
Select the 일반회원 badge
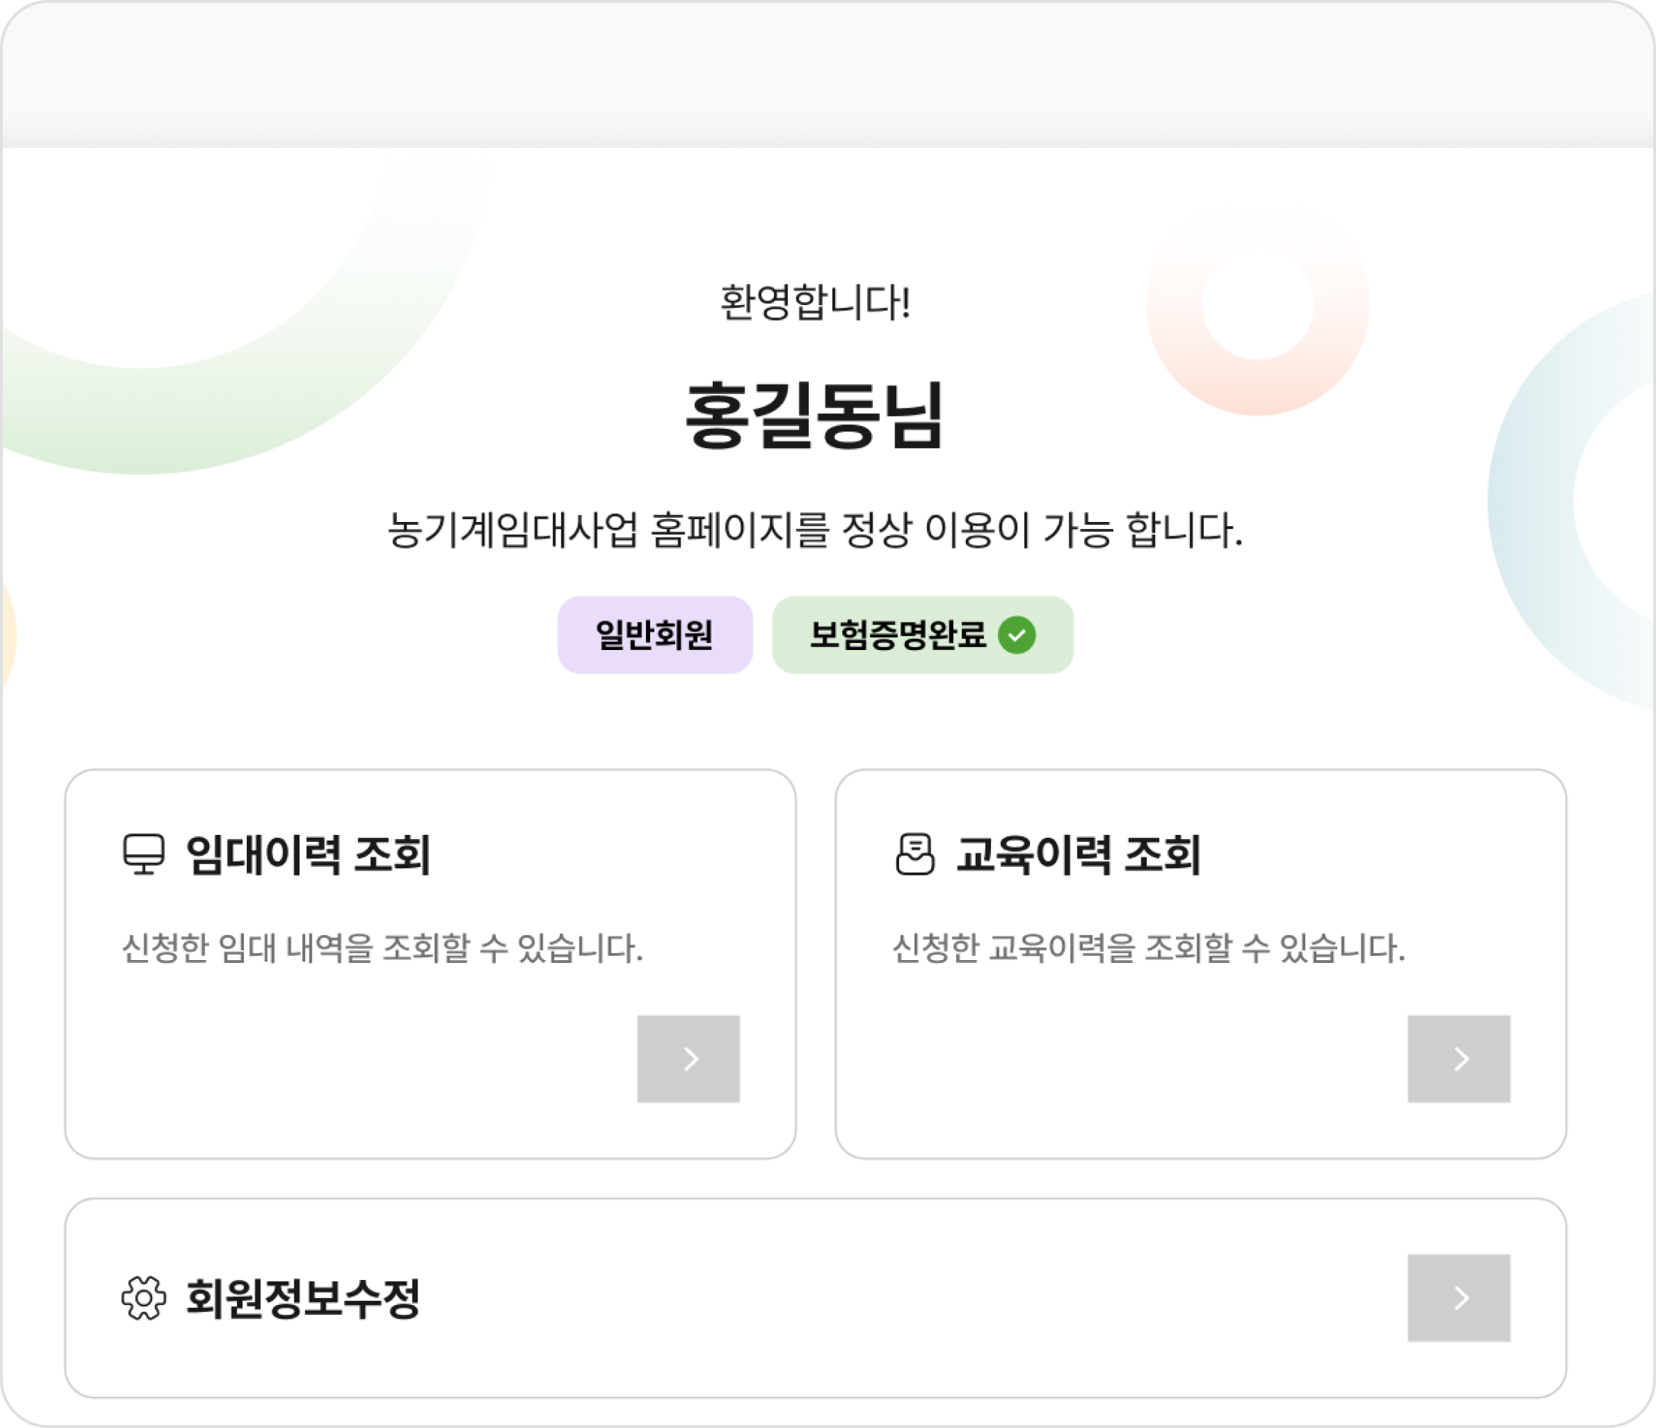(654, 635)
